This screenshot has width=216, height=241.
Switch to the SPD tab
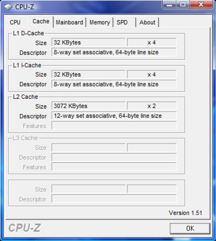124,22
